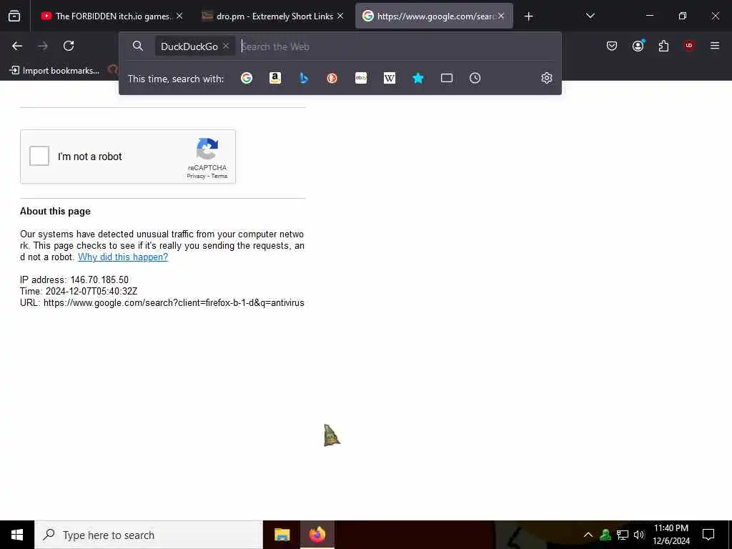
Task: Click the forward navigation arrow
Action: point(43,46)
